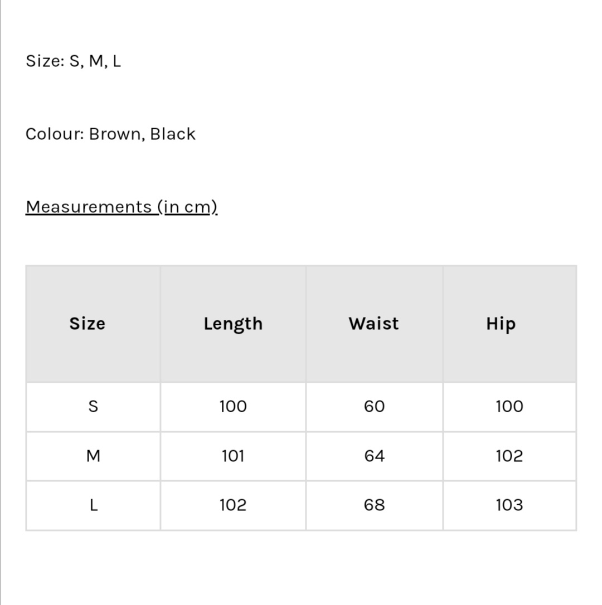Screen dimensions: 602x605
Task: Click the "Length" column header
Action: (x=233, y=324)
